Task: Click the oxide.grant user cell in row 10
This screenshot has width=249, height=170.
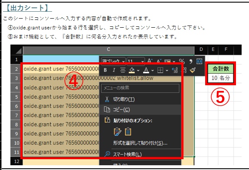Action: tap(61, 143)
